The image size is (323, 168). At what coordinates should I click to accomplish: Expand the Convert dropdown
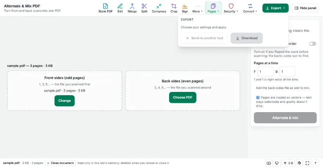coord(250,8)
